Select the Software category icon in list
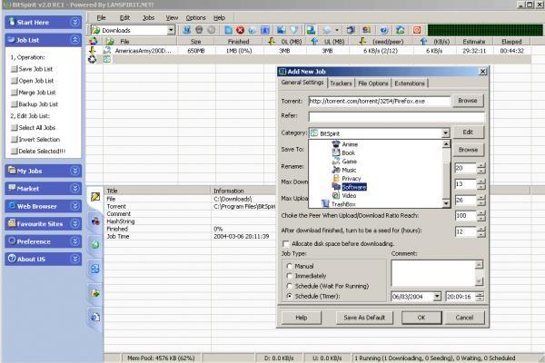 [336, 187]
